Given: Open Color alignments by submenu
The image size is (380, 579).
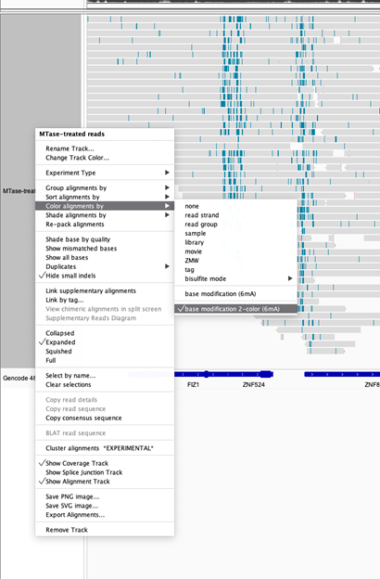Looking at the screenshot, I should [x=105, y=206].
